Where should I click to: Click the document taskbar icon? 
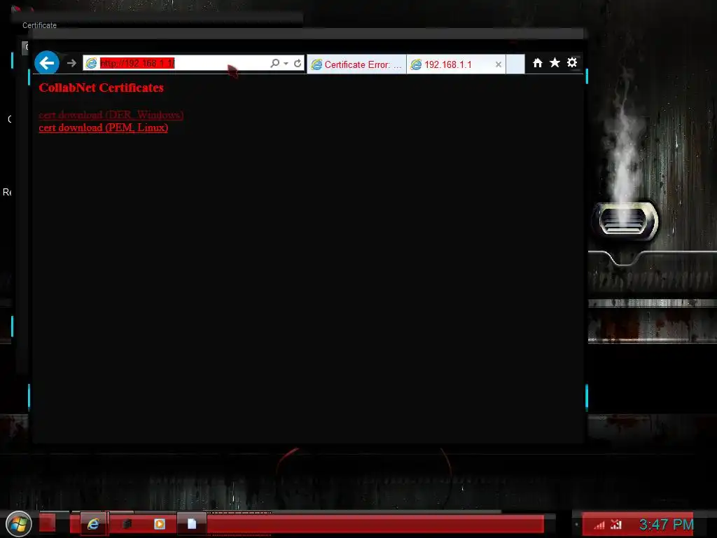coord(192,524)
